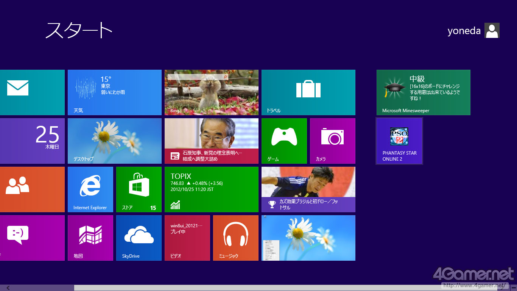Open the Desktop tile with daisy
The height and width of the screenshot is (291, 517).
pyautogui.click(x=114, y=141)
